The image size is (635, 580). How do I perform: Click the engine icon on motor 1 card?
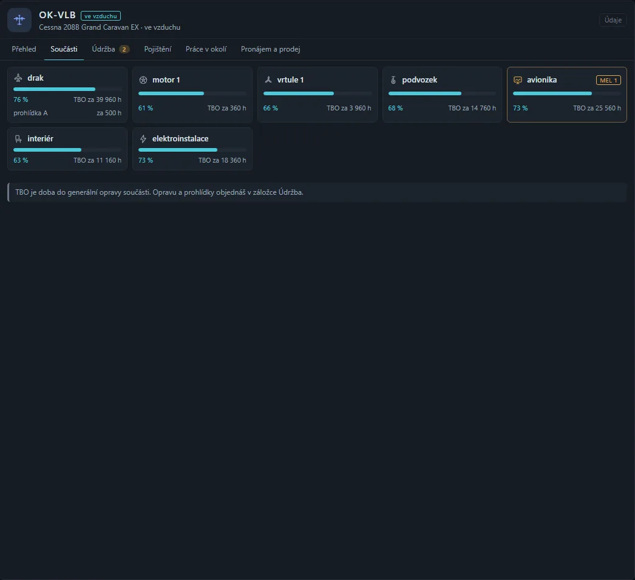143,79
